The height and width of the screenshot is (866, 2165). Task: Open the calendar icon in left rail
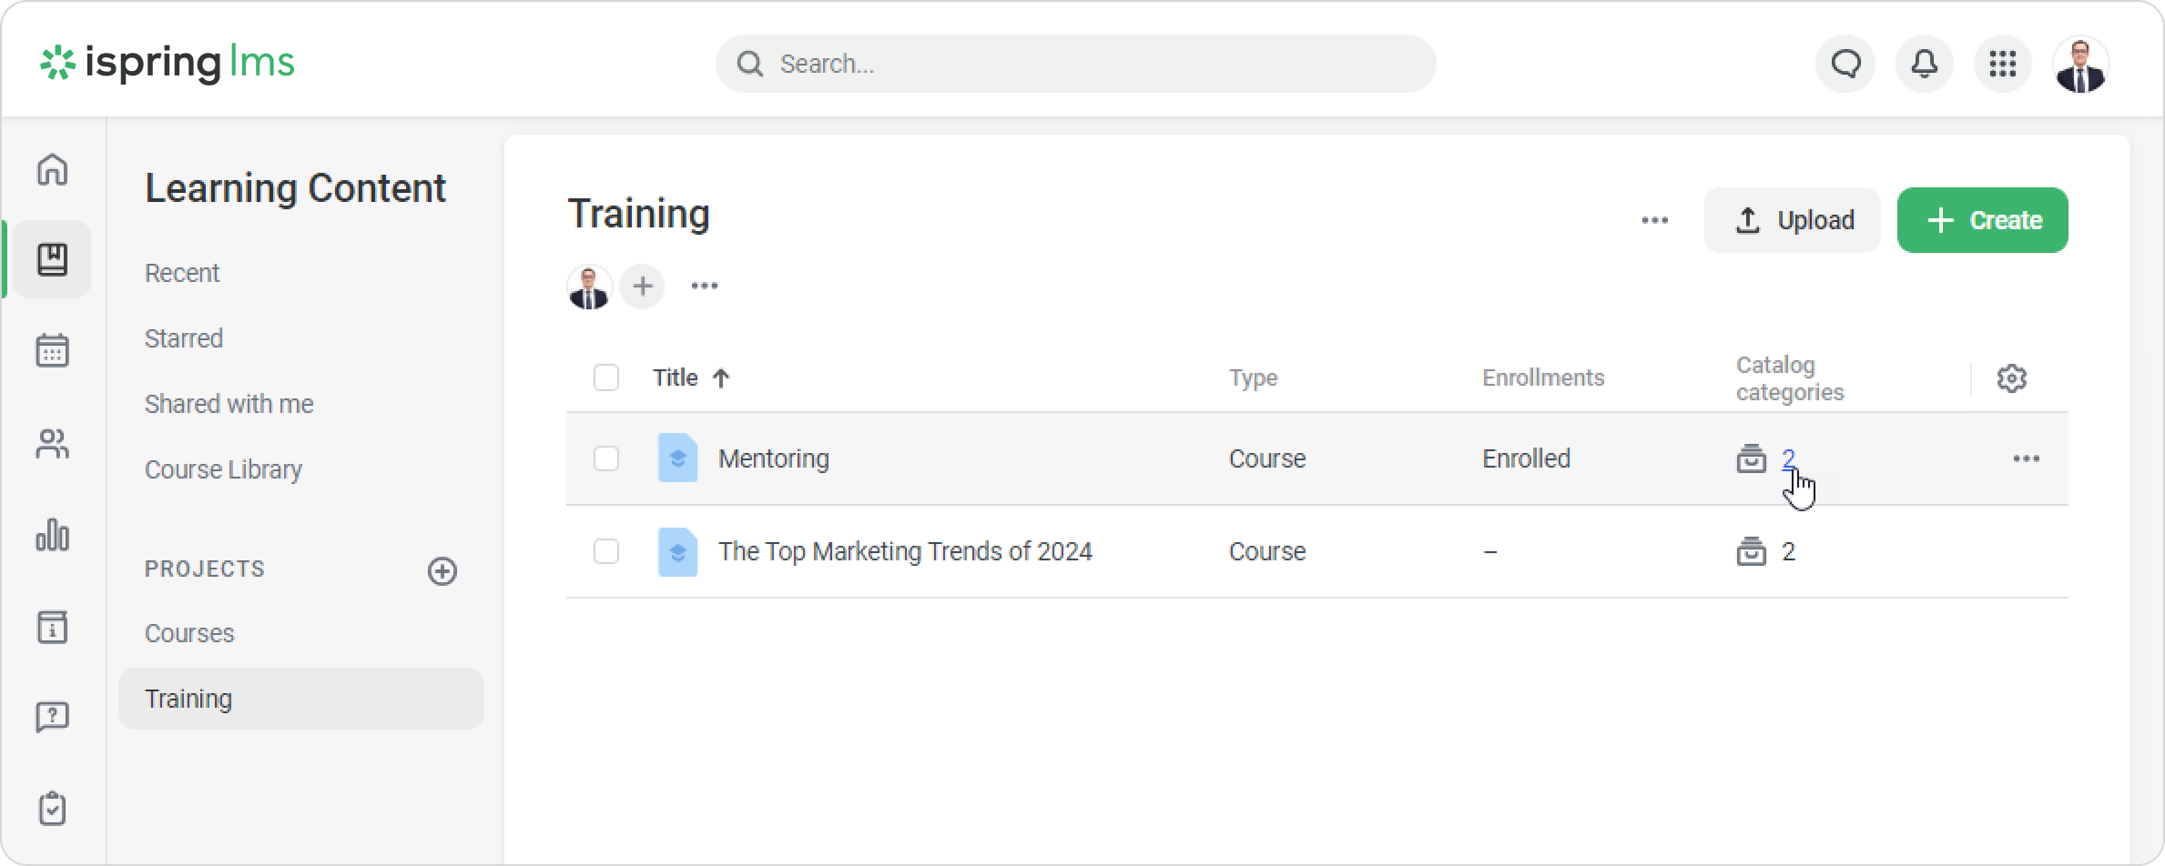(52, 350)
